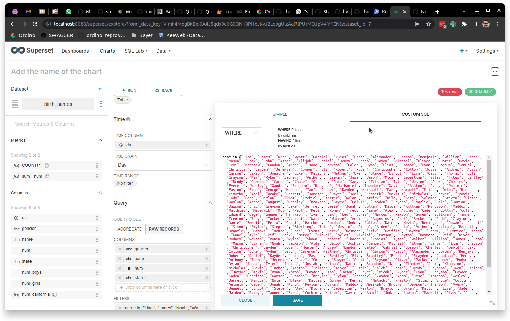Remove the num column with its X
510x321 pixels.
pos(119,268)
